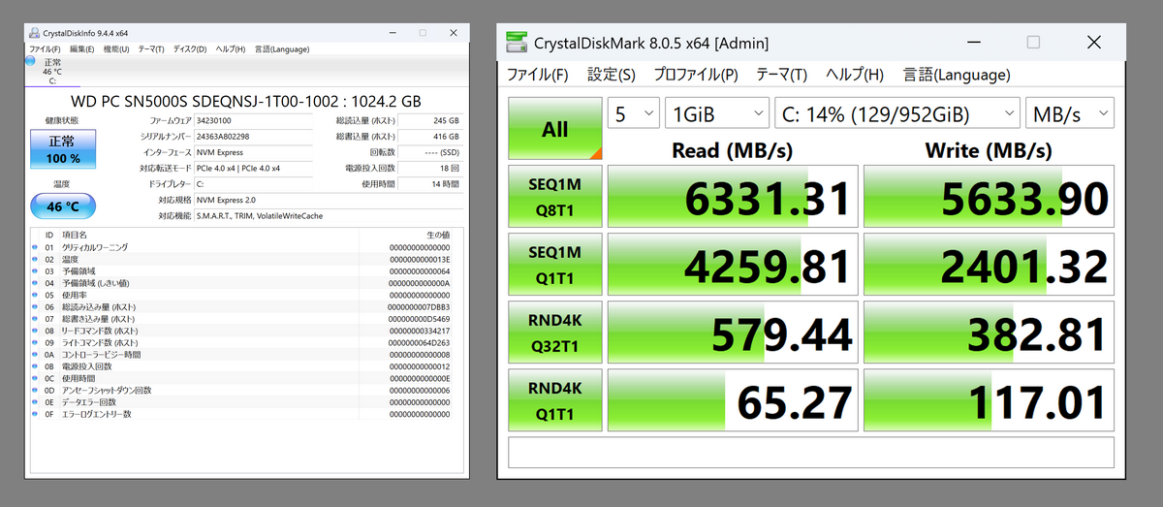Click status dot for 0D アンセーフシャットダウン回数
This screenshot has height=507, width=1163.
click(x=35, y=390)
